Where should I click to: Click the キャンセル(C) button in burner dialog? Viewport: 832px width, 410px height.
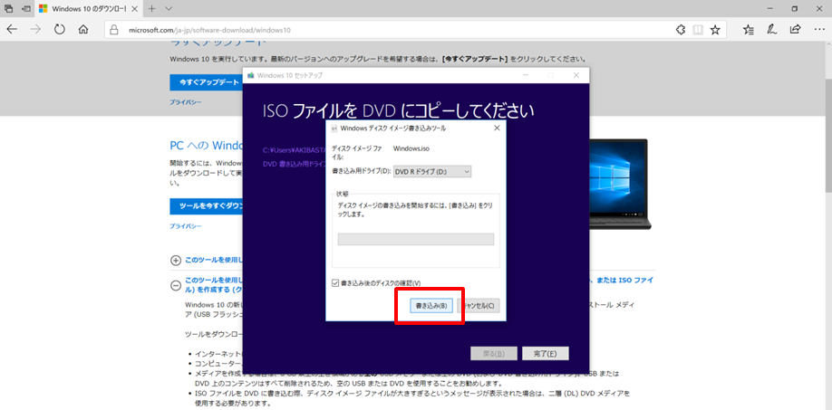[x=479, y=306]
